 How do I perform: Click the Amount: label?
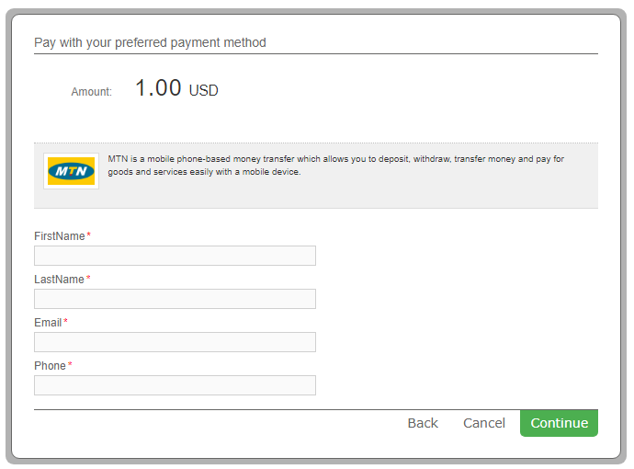[x=91, y=92]
